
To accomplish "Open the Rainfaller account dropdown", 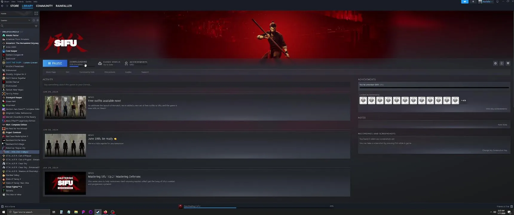I will pos(485,1).
